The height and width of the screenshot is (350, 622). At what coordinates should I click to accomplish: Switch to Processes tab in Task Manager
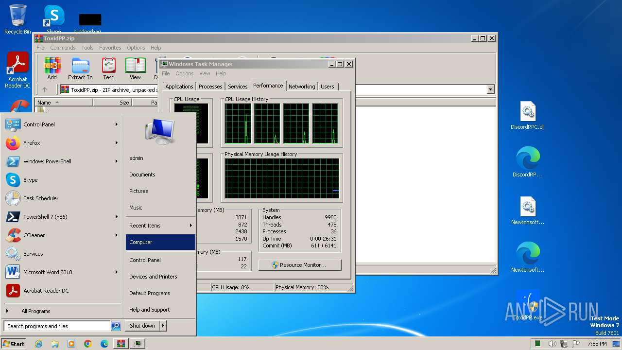[210, 87]
